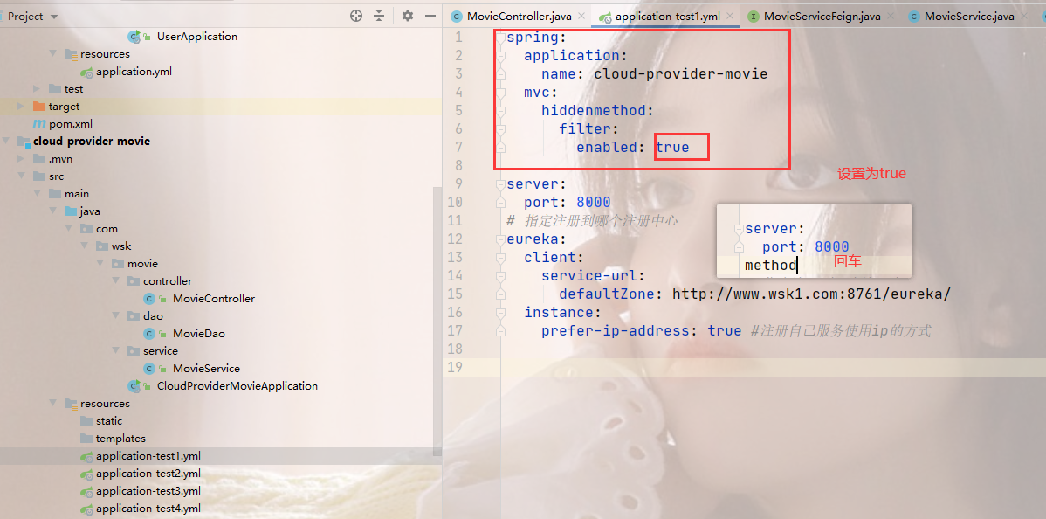Click the MovieController class icon in tree
Screen dimensions: 1046x519
click(x=149, y=299)
